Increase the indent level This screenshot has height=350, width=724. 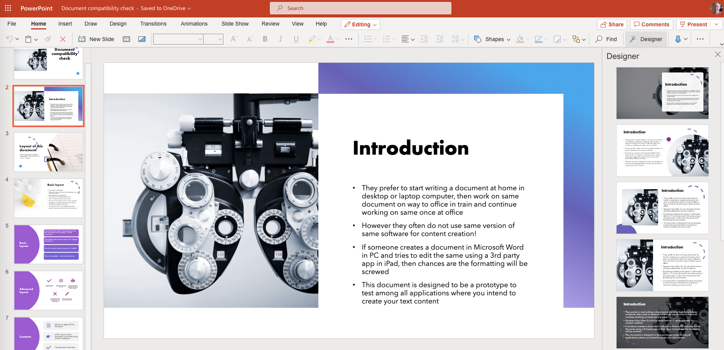pos(440,39)
